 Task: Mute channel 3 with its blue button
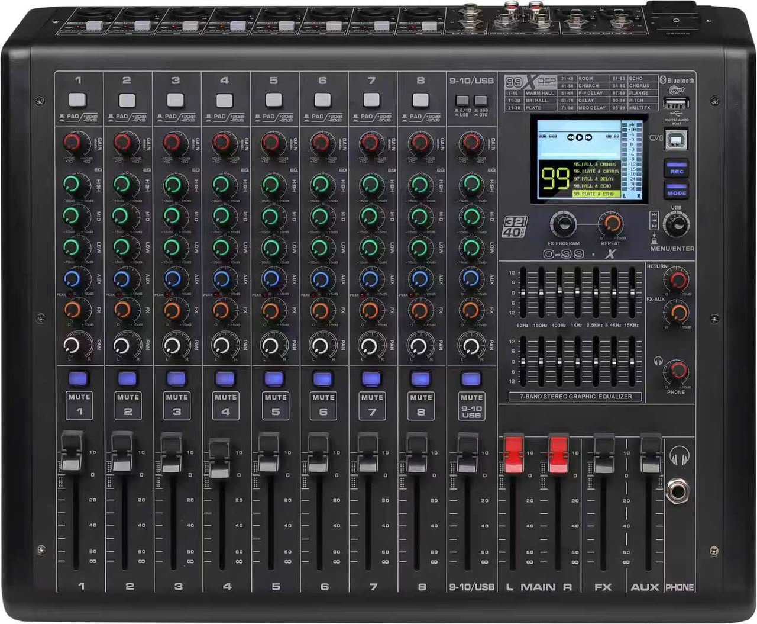click(176, 378)
